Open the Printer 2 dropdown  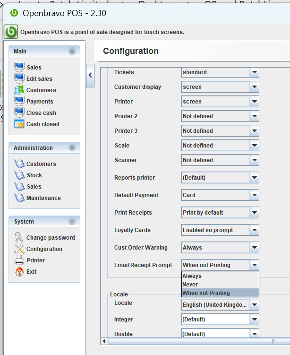point(255,116)
